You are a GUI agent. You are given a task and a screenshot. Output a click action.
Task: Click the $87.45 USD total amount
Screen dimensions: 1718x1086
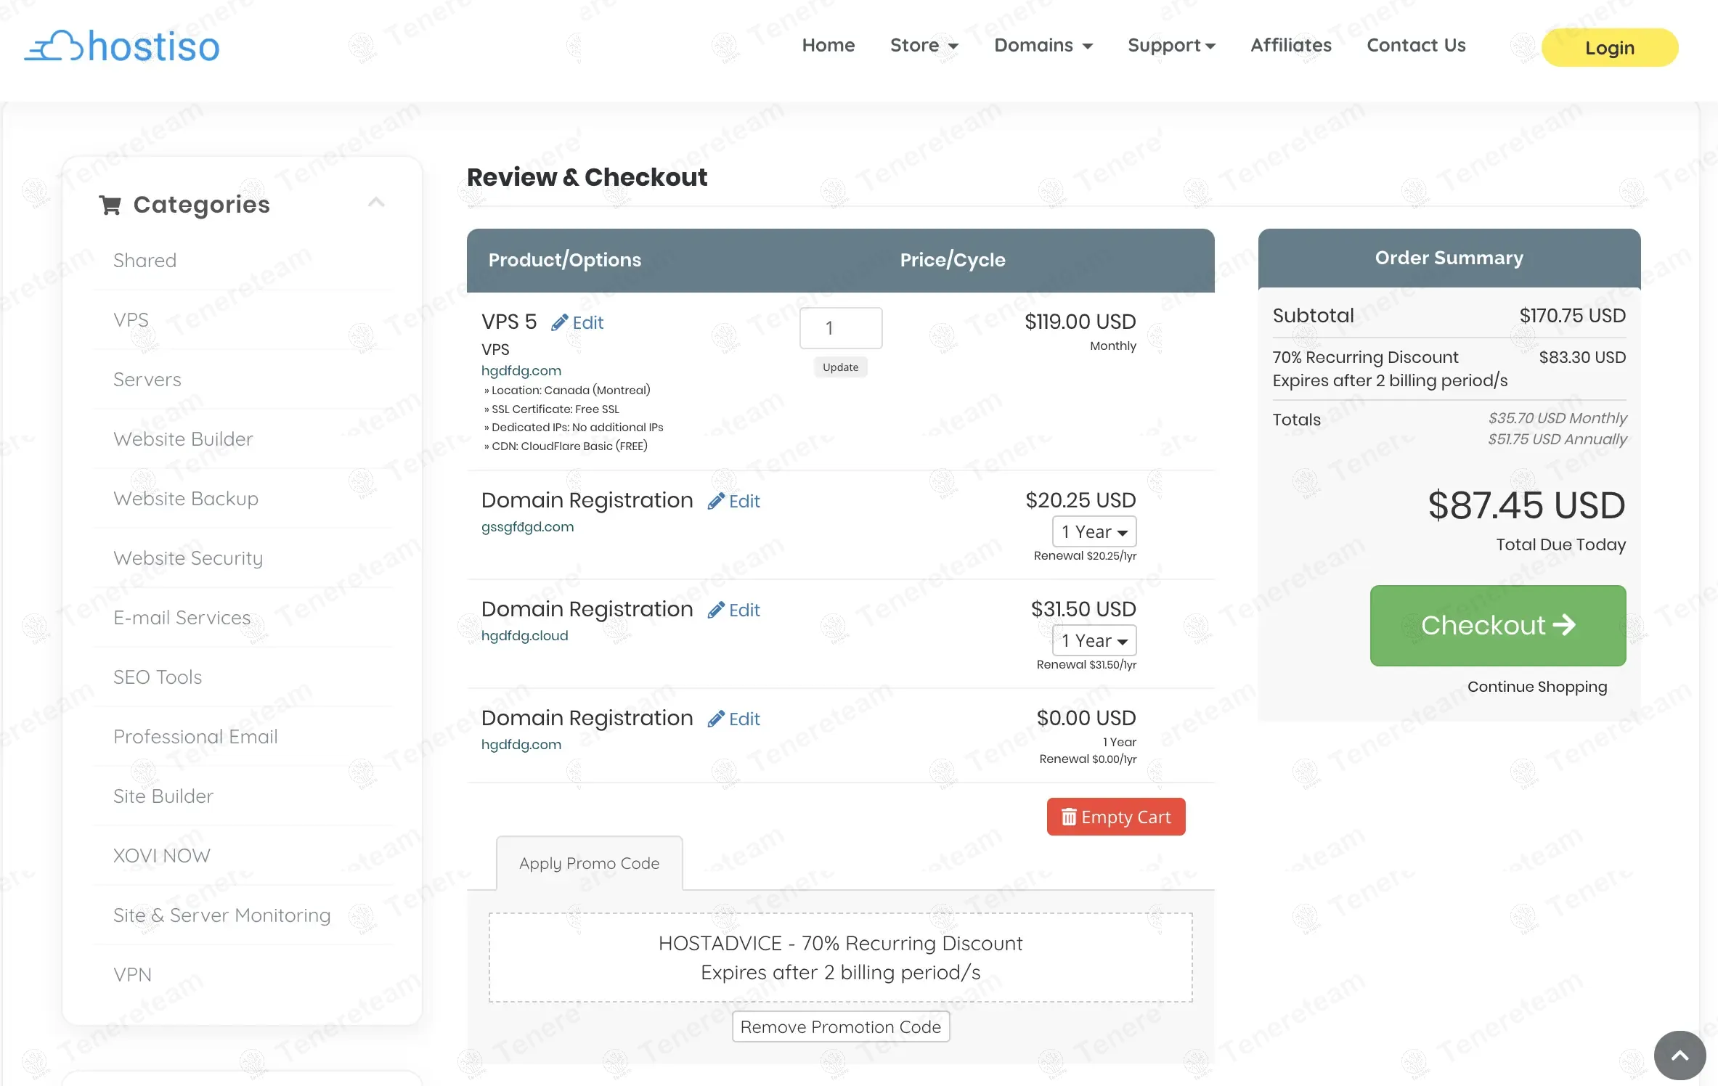1526,505
